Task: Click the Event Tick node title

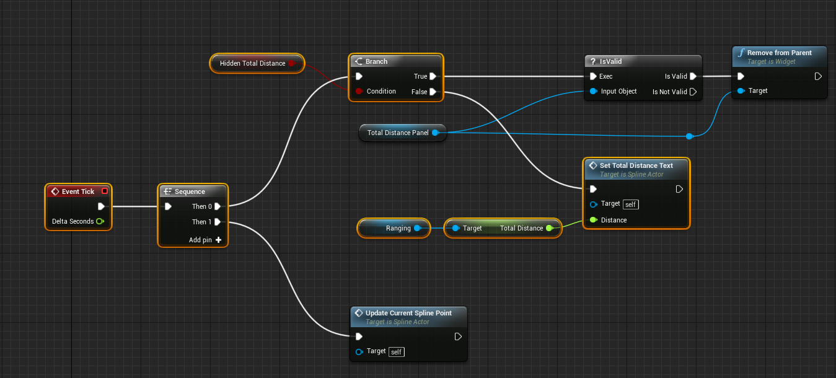Action: coord(78,191)
